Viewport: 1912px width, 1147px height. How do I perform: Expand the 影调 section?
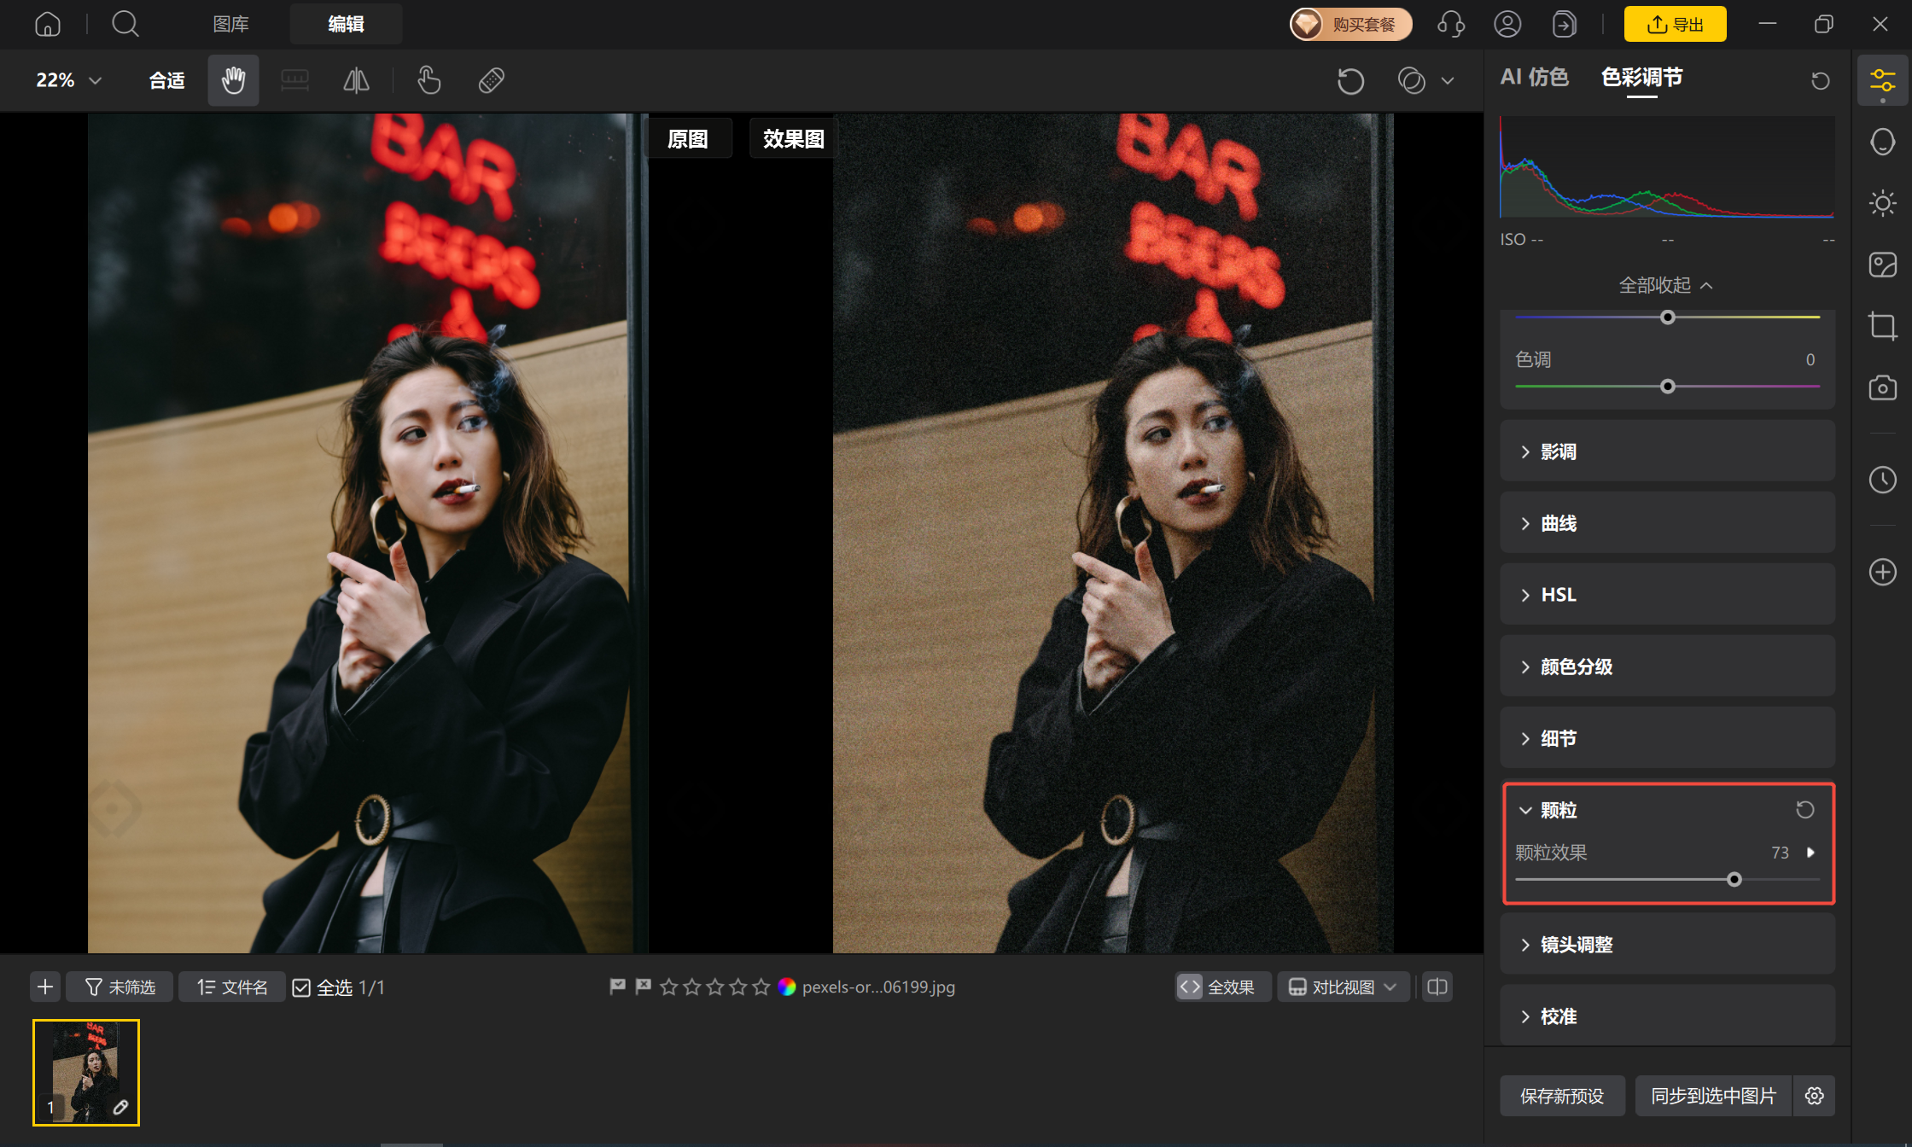click(x=1667, y=451)
